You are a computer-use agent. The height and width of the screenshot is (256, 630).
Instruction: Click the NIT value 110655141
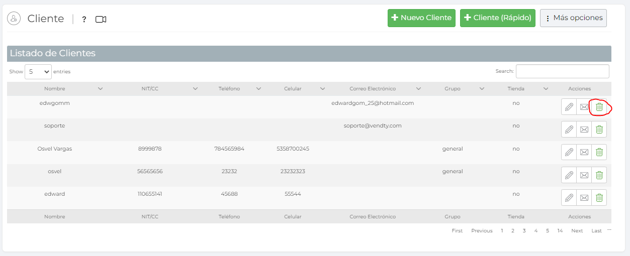click(x=150, y=194)
